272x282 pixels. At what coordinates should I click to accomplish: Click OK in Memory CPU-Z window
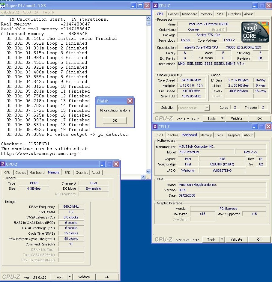pos(107,277)
